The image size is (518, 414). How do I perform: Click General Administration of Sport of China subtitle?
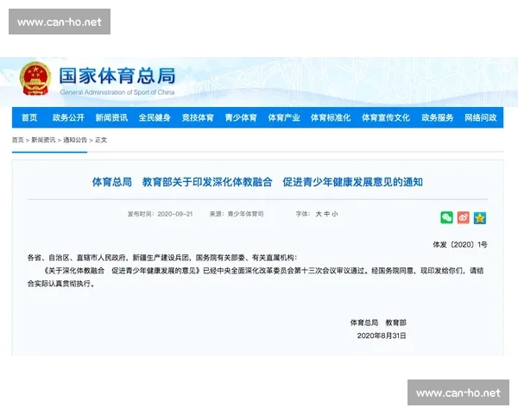click(x=117, y=92)
